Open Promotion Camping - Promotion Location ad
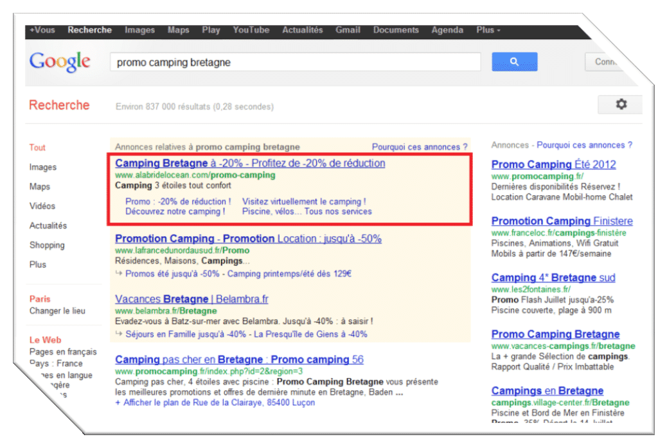 248,239
